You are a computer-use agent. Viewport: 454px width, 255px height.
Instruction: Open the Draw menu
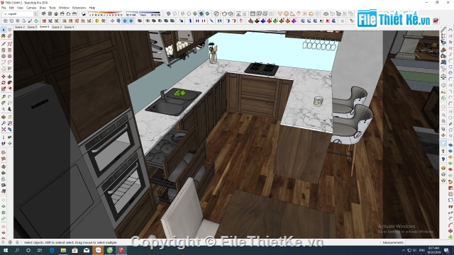(43, 8)
